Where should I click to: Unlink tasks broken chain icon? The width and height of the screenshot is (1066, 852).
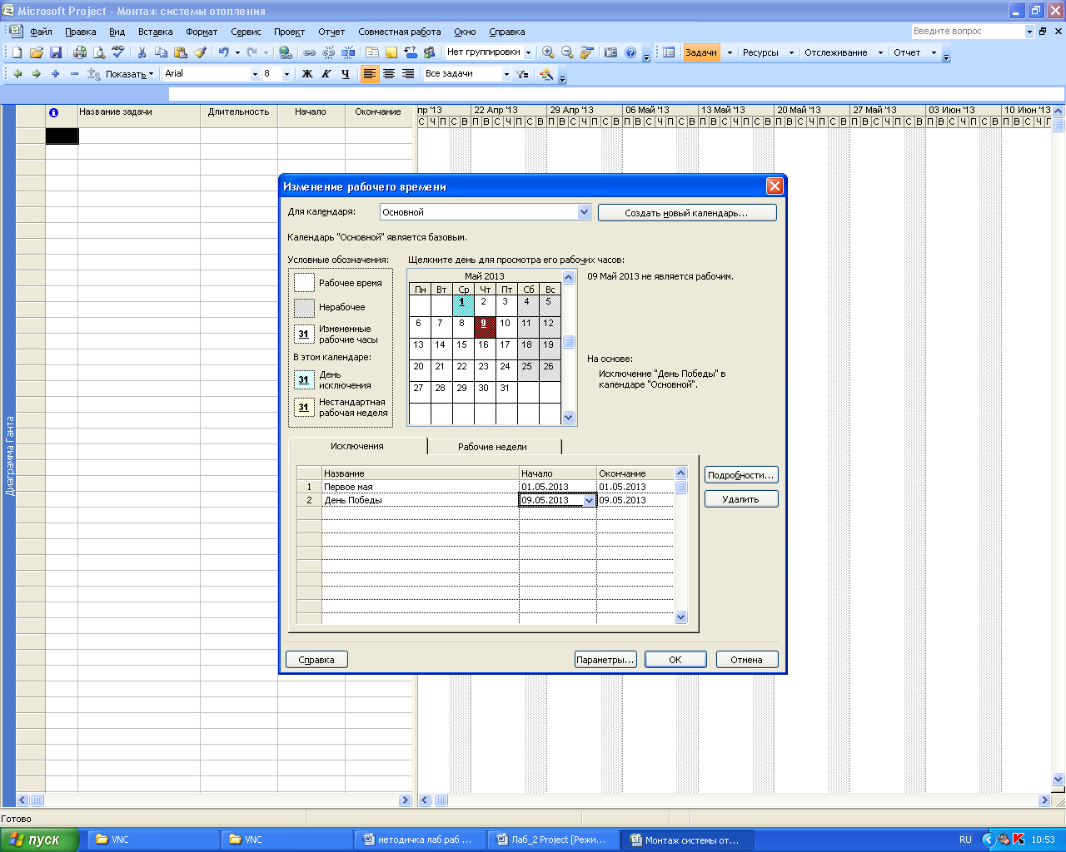(329, 52)
